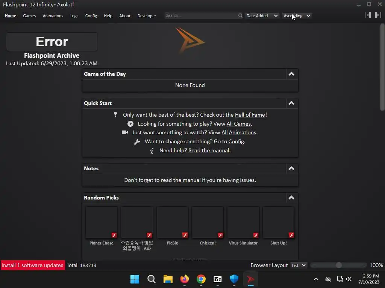Select the Chicken! thumbnail
Screen dimensions: 385x288
click(x=208, y=222)
